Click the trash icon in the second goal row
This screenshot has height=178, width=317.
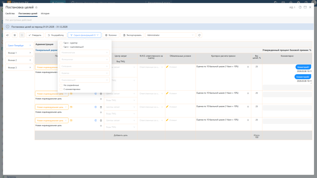pos(101,94)
